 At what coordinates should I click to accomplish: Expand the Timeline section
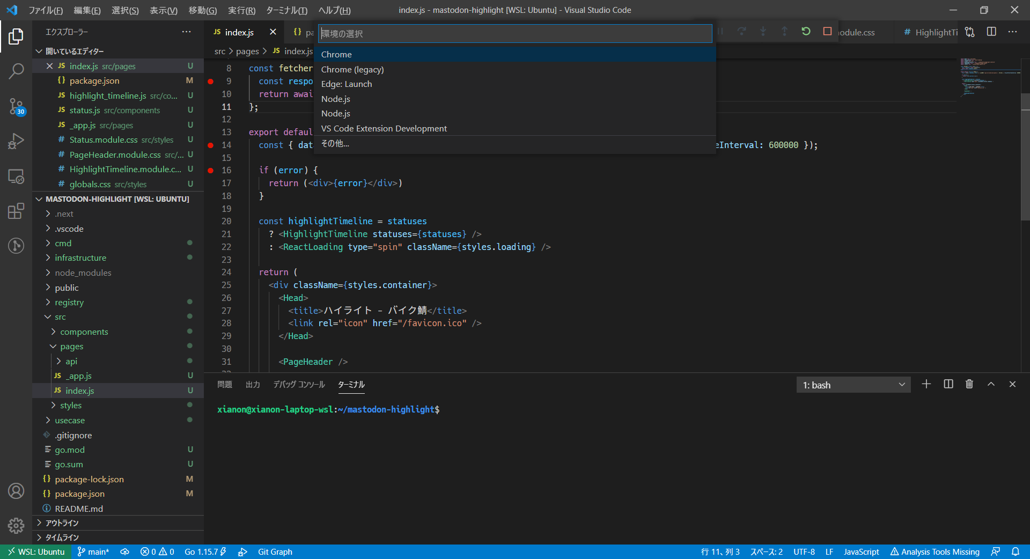point(118,537)
